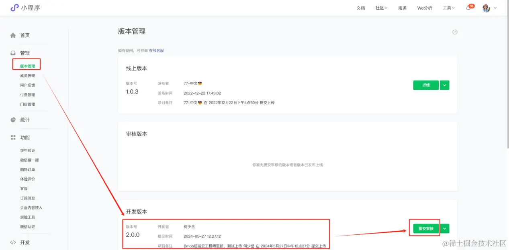Click 你暂无提交审核的版本 empty message
This screenshot has height=250, width=509.
coord(288,165)
